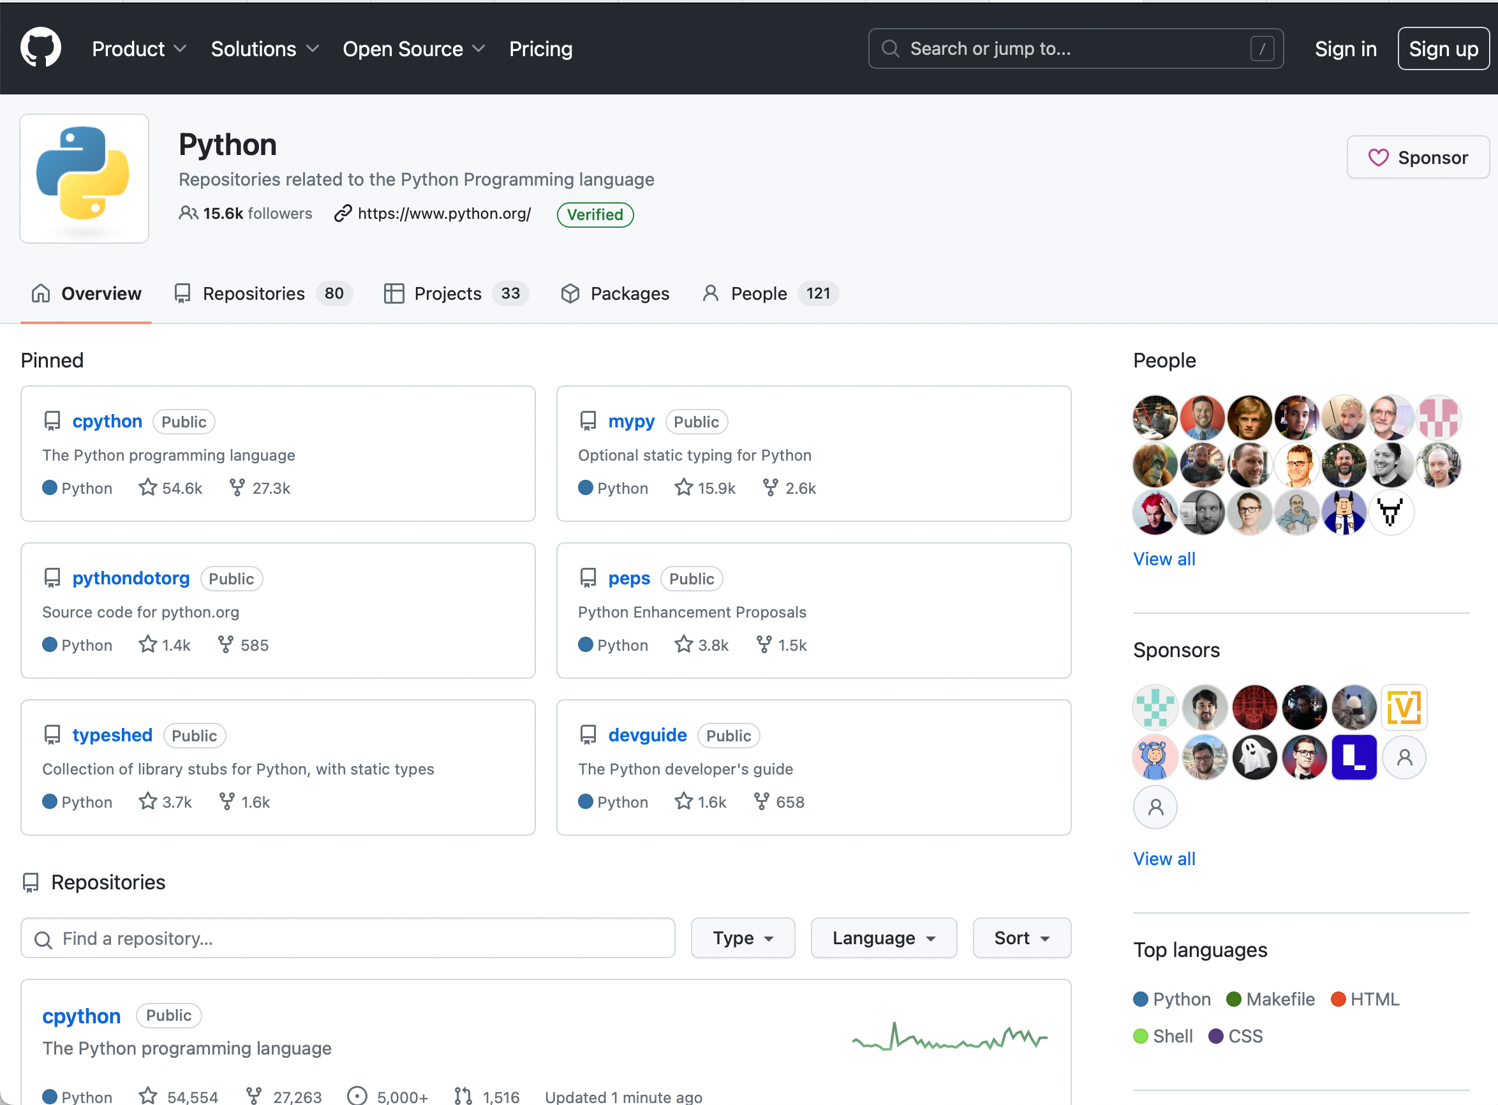The height and width of the screenshot is (1105, 1498).
Task: Click the search magnifier icon in header
Action: [x=890, y=48]
